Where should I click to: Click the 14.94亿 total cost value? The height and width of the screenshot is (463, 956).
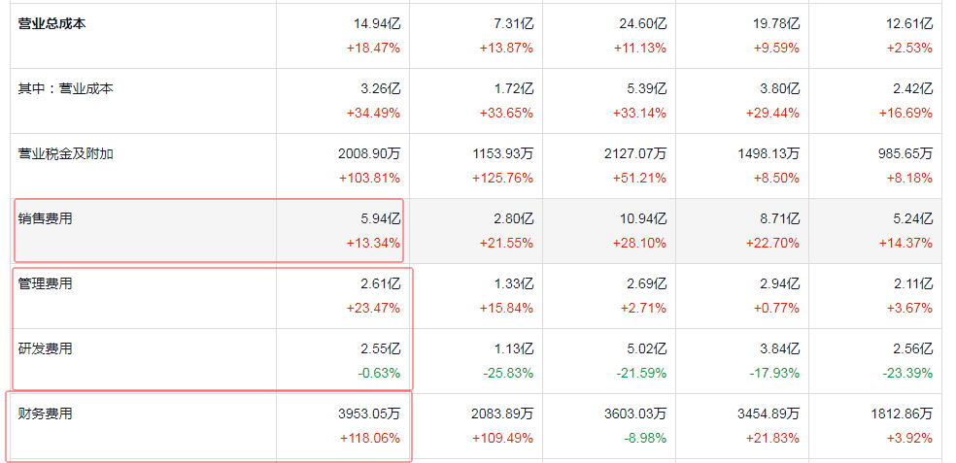(377, 23)
